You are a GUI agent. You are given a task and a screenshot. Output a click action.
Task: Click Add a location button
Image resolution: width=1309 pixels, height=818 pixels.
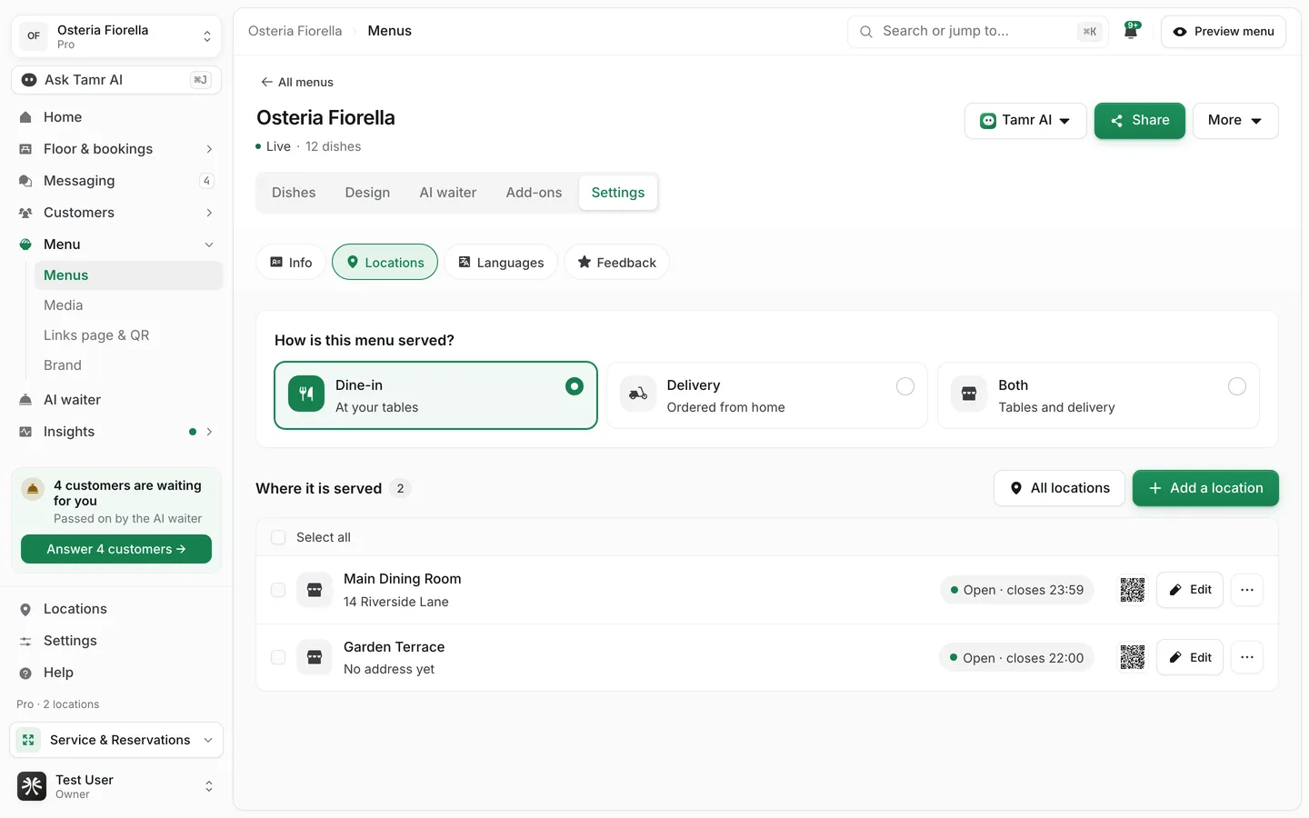(x=1205, y=488)
